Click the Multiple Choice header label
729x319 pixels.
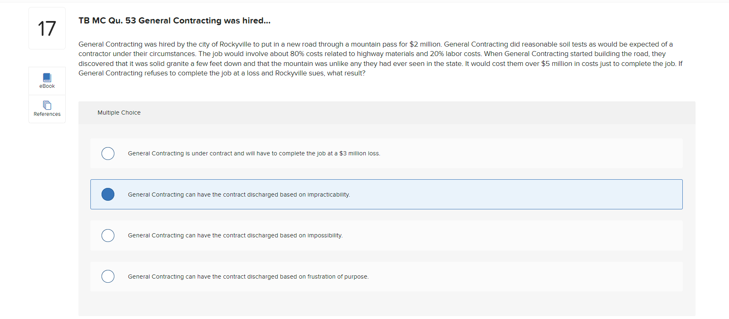[119, 113]
